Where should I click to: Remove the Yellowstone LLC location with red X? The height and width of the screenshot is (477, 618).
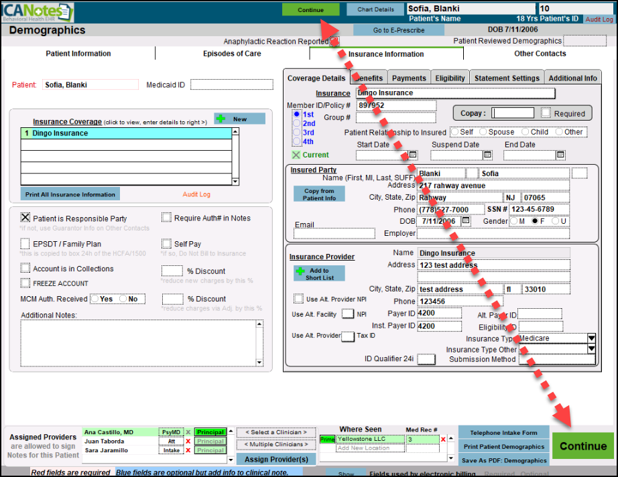[x=443, y=439]
